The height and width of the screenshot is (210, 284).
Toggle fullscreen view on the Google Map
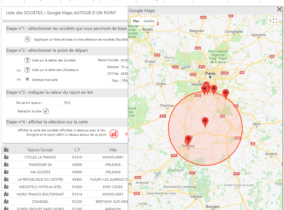click(x=275, y=21)
